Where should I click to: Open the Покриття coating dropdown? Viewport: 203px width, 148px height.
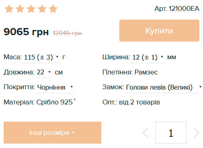click(x=55, y=88)
